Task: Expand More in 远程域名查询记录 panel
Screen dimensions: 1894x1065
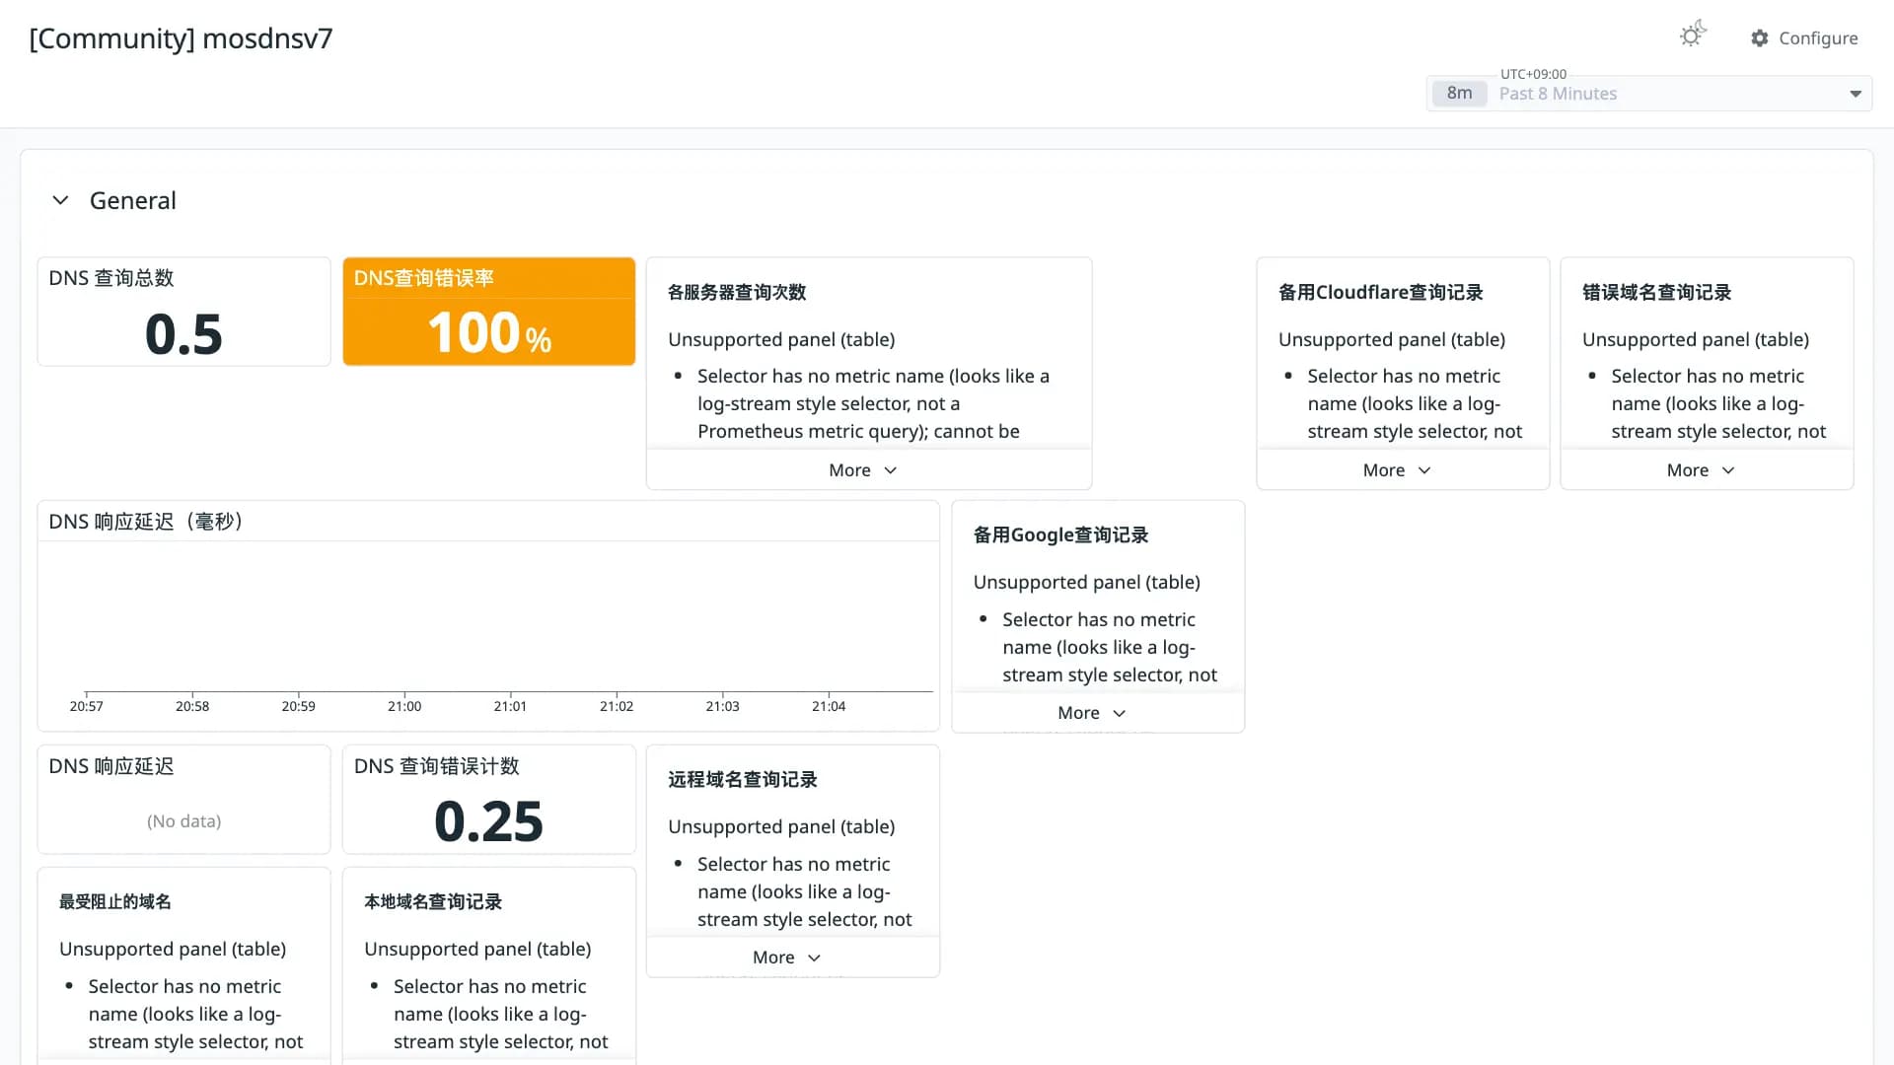Action: pos(786,958)
